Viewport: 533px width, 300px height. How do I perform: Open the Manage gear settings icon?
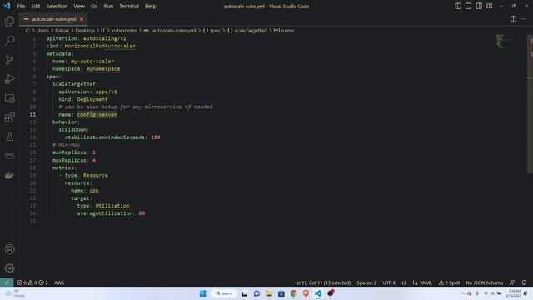9,268
